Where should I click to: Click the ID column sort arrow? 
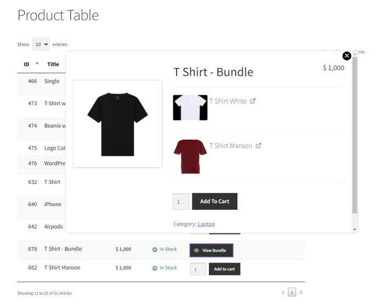[37, 64]
